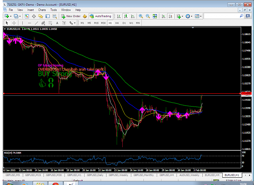Open the MetaEditor yellow book icon
Image resolution: width=254 pixels, height=185 pixels.
click(85, 16)
